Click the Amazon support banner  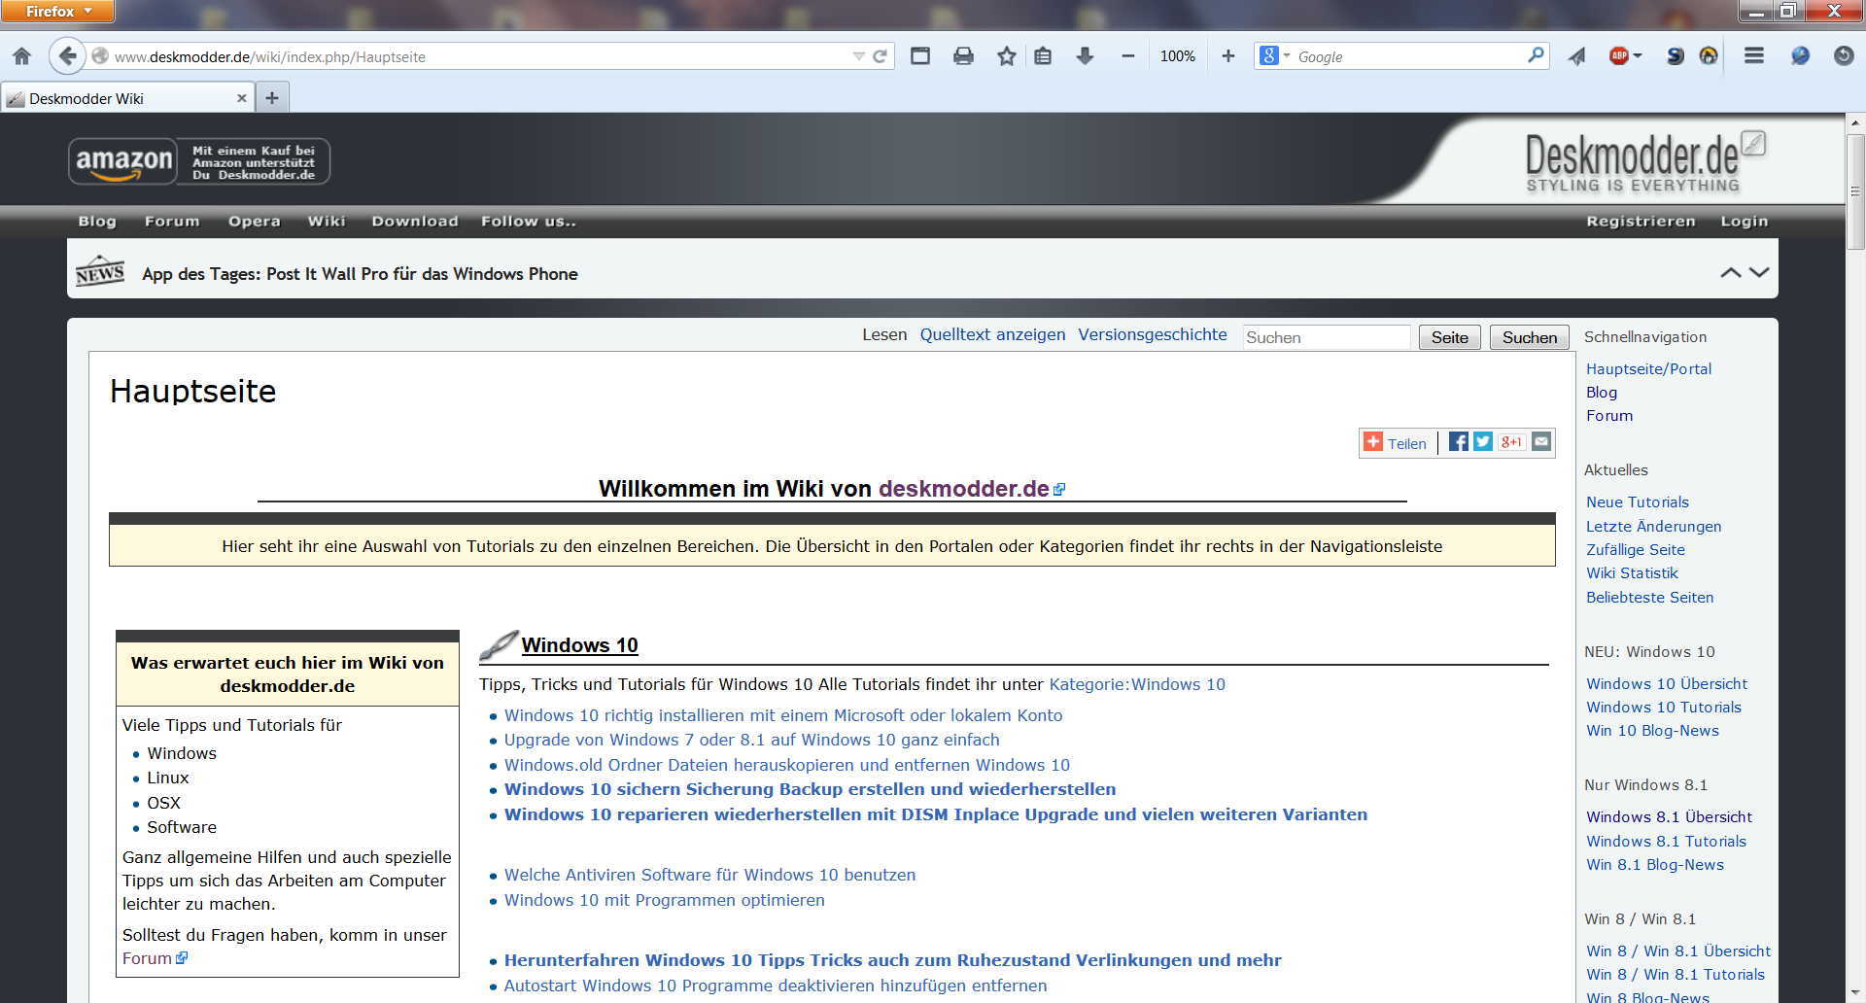[199, 161]
